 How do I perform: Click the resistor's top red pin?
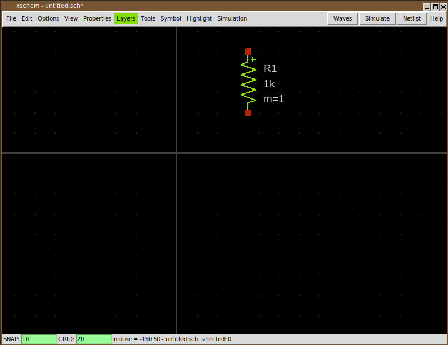pos(248,51)
